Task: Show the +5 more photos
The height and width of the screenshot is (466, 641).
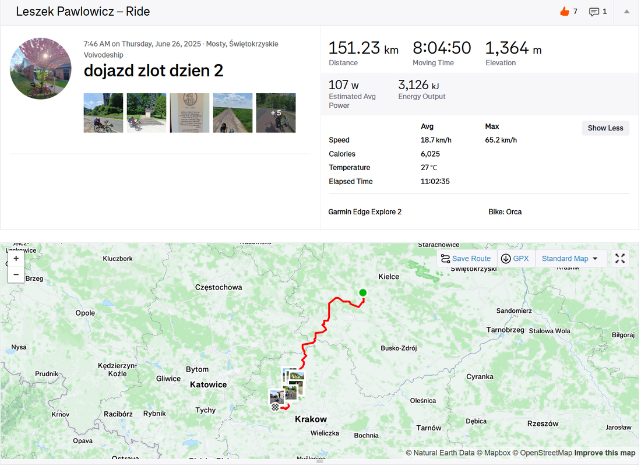Action: coord(276,113)
